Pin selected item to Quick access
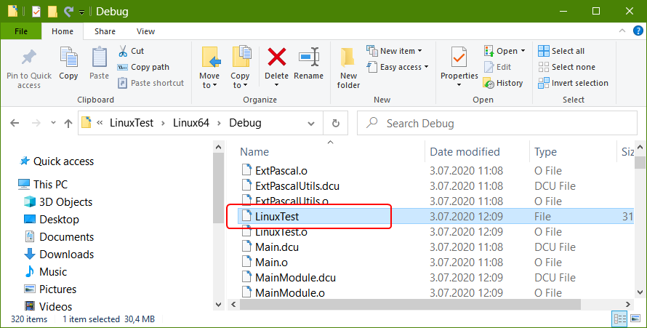 click(29, 68)
